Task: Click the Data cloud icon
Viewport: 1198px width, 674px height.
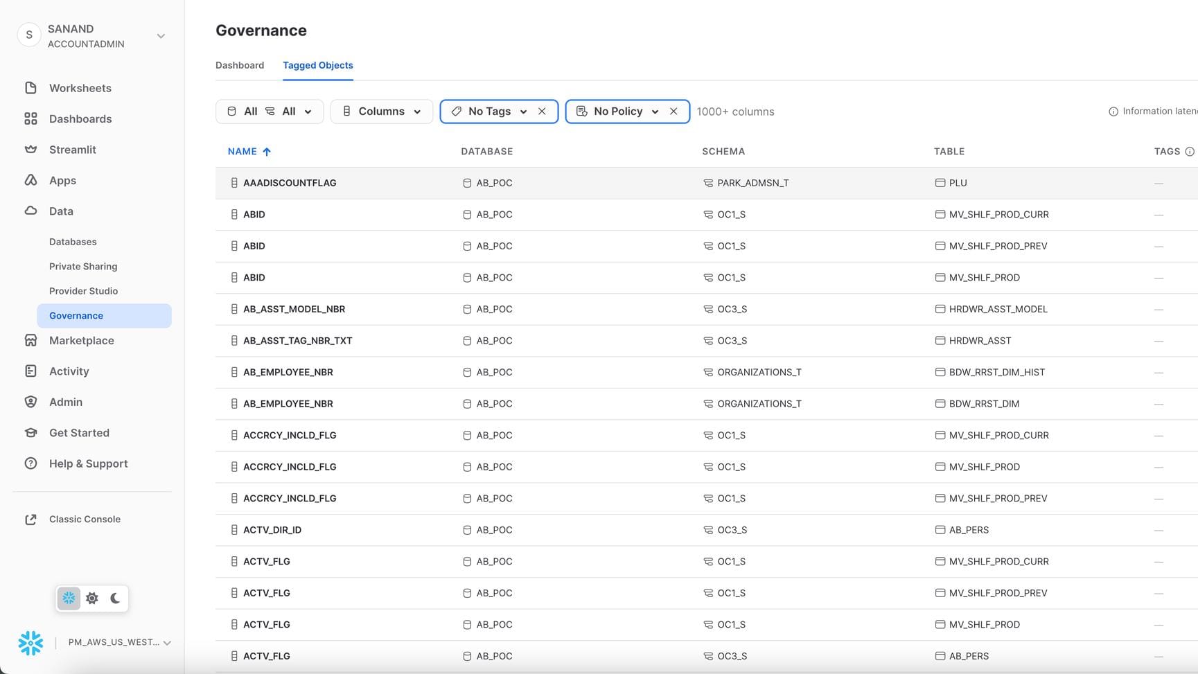Action: [x=30, y=211]
